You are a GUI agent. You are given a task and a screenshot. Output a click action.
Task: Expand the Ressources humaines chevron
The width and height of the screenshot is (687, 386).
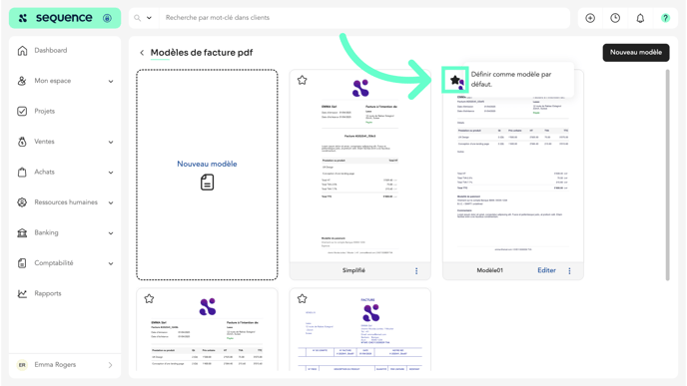(x=111, y=202)
